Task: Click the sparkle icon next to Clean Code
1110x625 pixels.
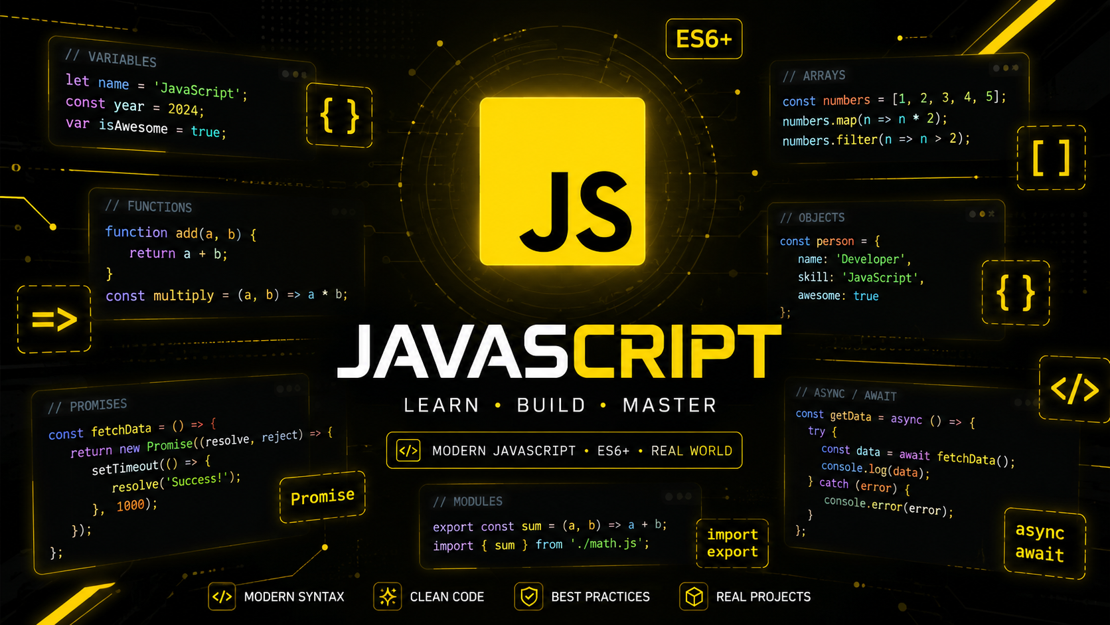Action: point(388,596)
